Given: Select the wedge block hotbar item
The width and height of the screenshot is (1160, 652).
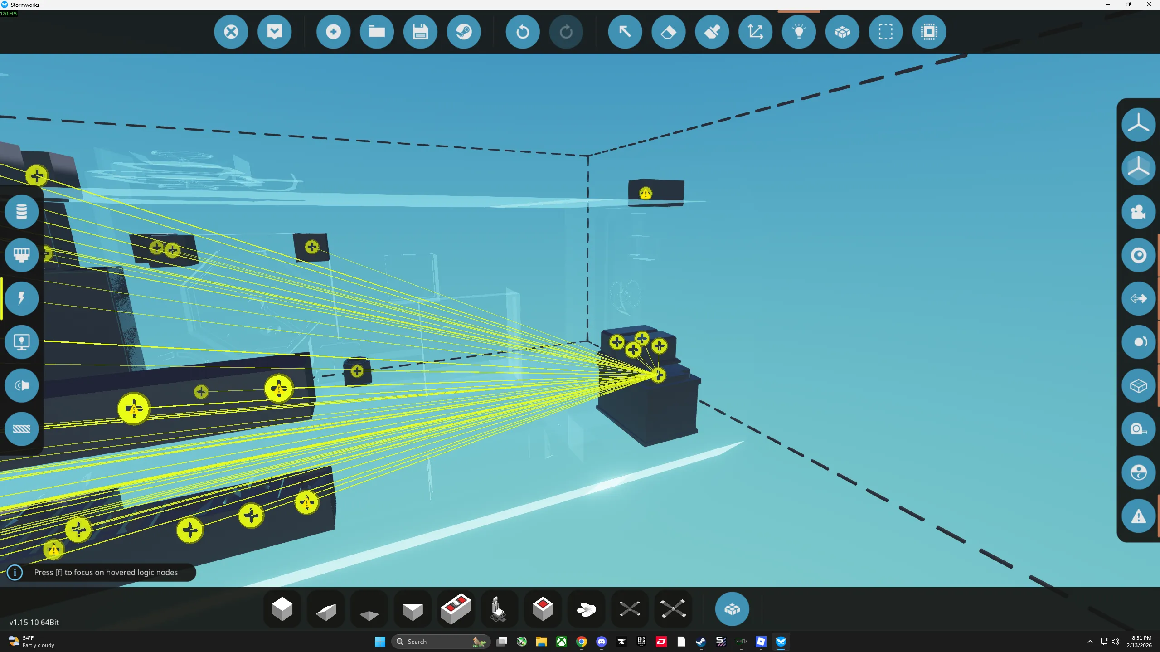Looking at the screenshot, I should (x=325, y=609).
